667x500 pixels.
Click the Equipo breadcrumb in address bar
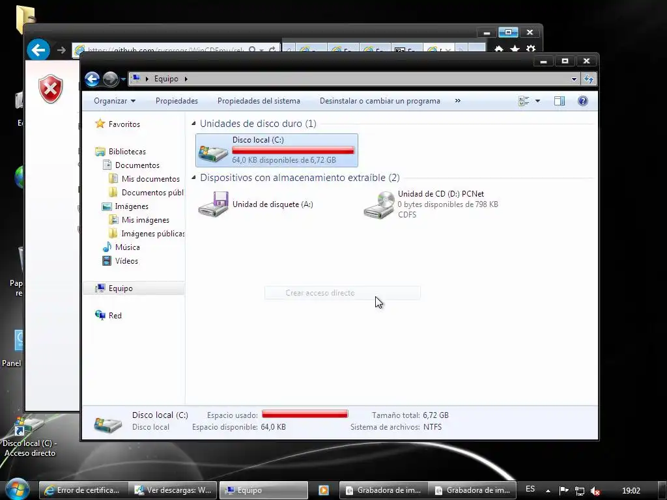pos(166,79)
